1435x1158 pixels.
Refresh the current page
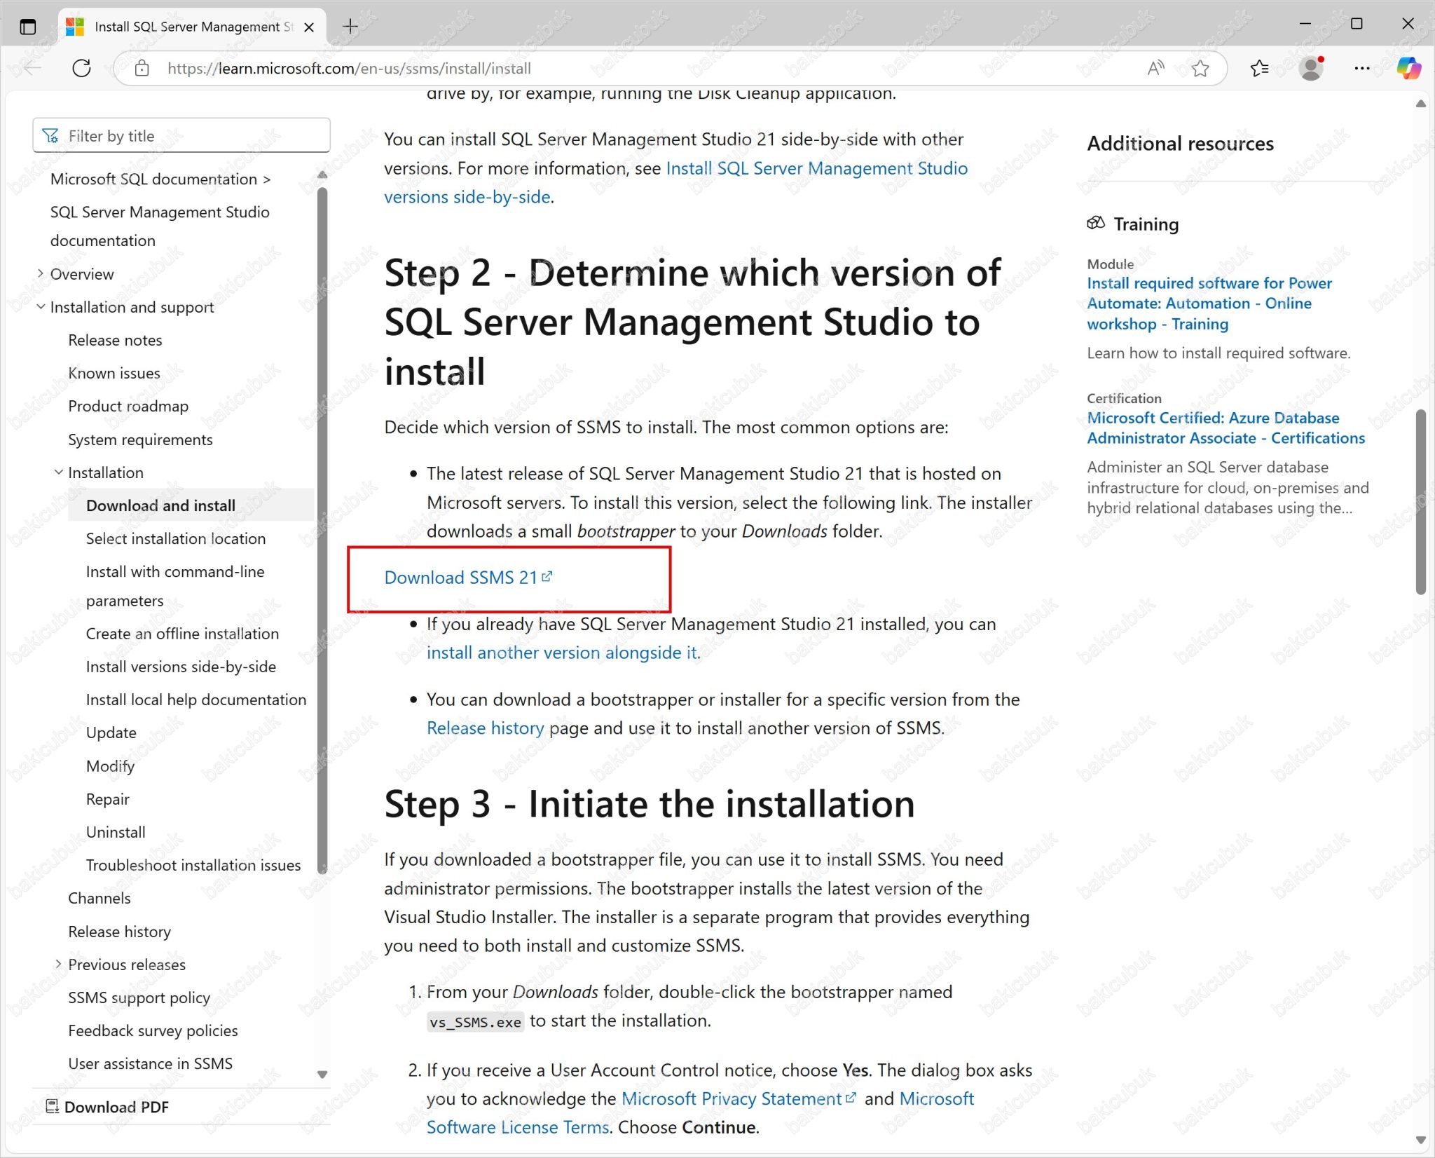[x=81, y=68]
